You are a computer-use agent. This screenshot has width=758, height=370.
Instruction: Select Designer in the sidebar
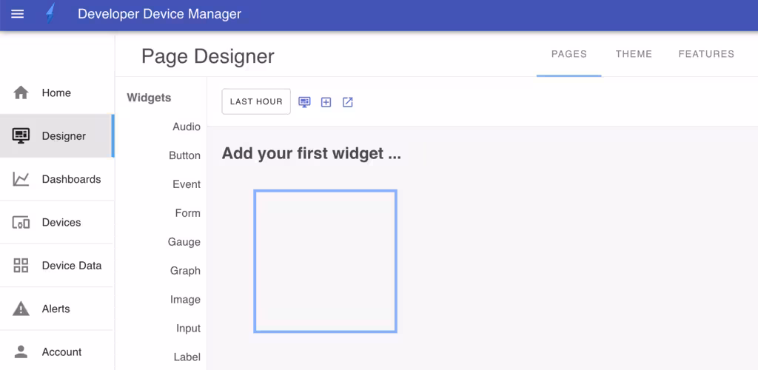tap(57, 135)
